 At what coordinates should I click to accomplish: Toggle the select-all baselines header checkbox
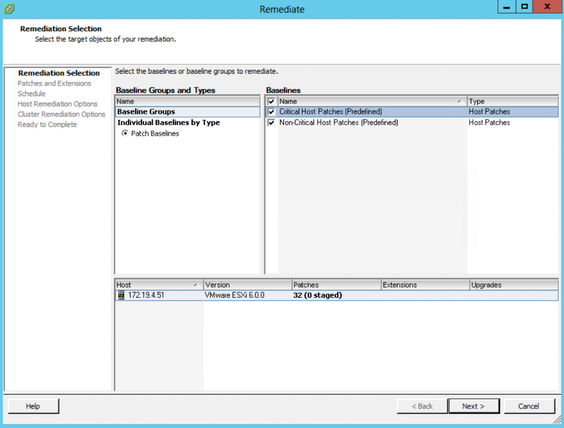coord(271,101)
